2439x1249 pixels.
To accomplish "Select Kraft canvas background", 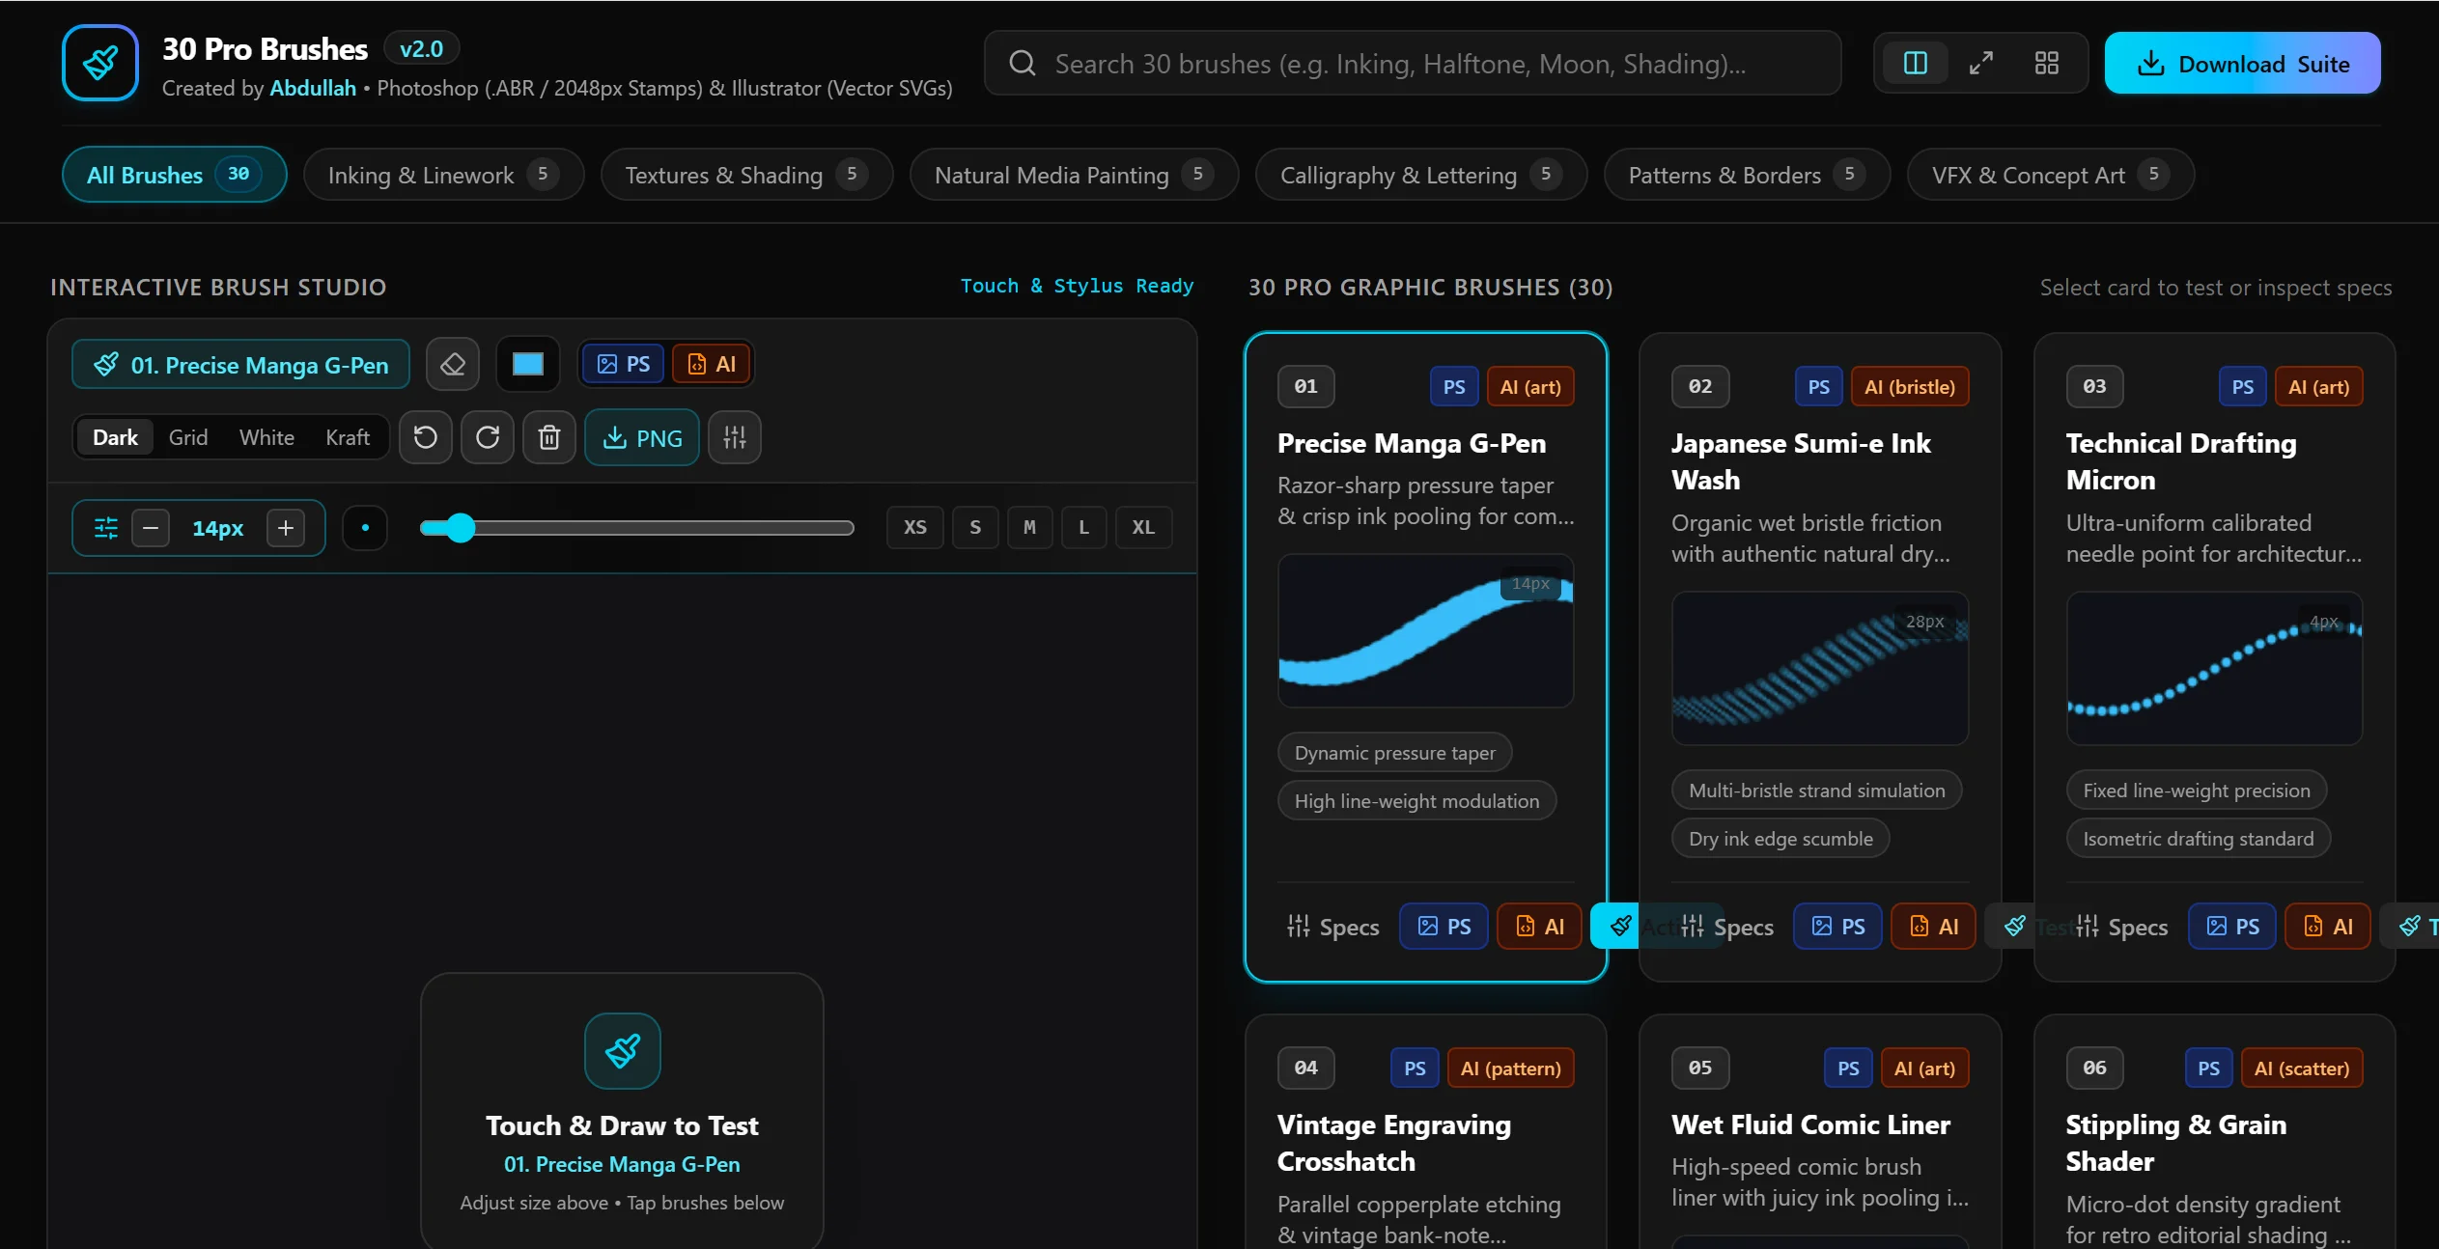I will click(348, 437).
